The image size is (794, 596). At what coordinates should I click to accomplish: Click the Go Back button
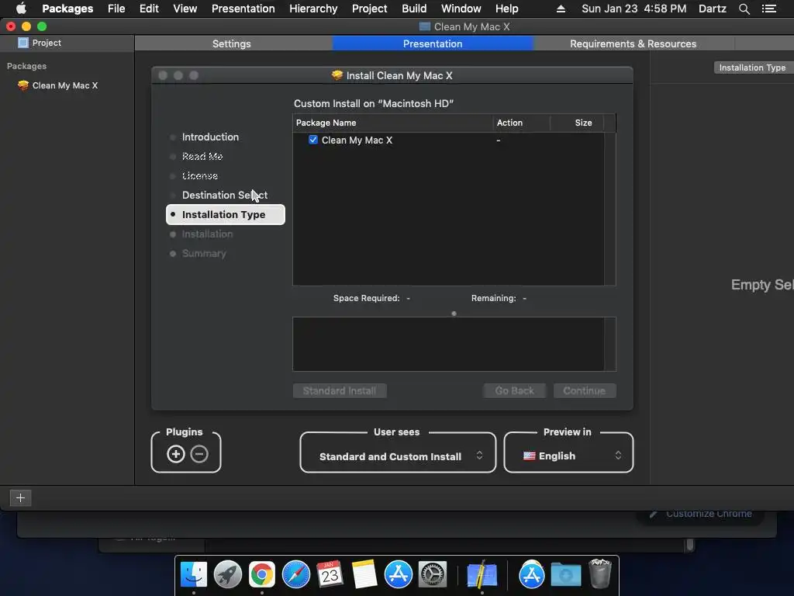pyautogui.click(x=515, y=391)
